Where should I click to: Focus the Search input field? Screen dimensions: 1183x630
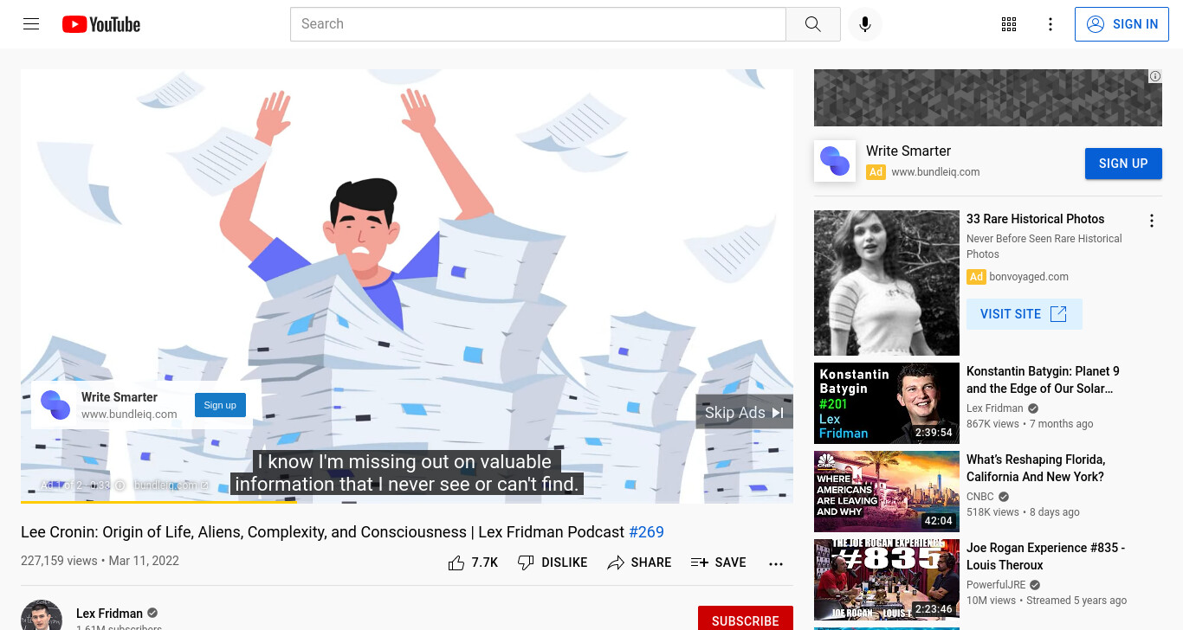[x=538, y=24]
